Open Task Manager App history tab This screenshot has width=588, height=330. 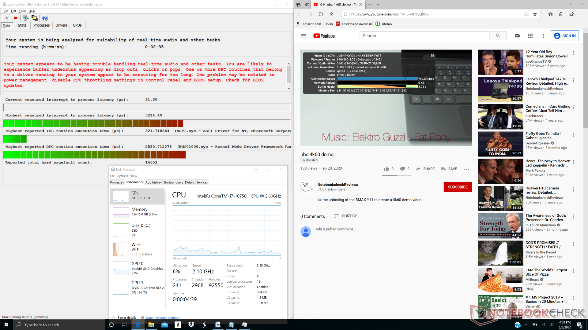153,182
